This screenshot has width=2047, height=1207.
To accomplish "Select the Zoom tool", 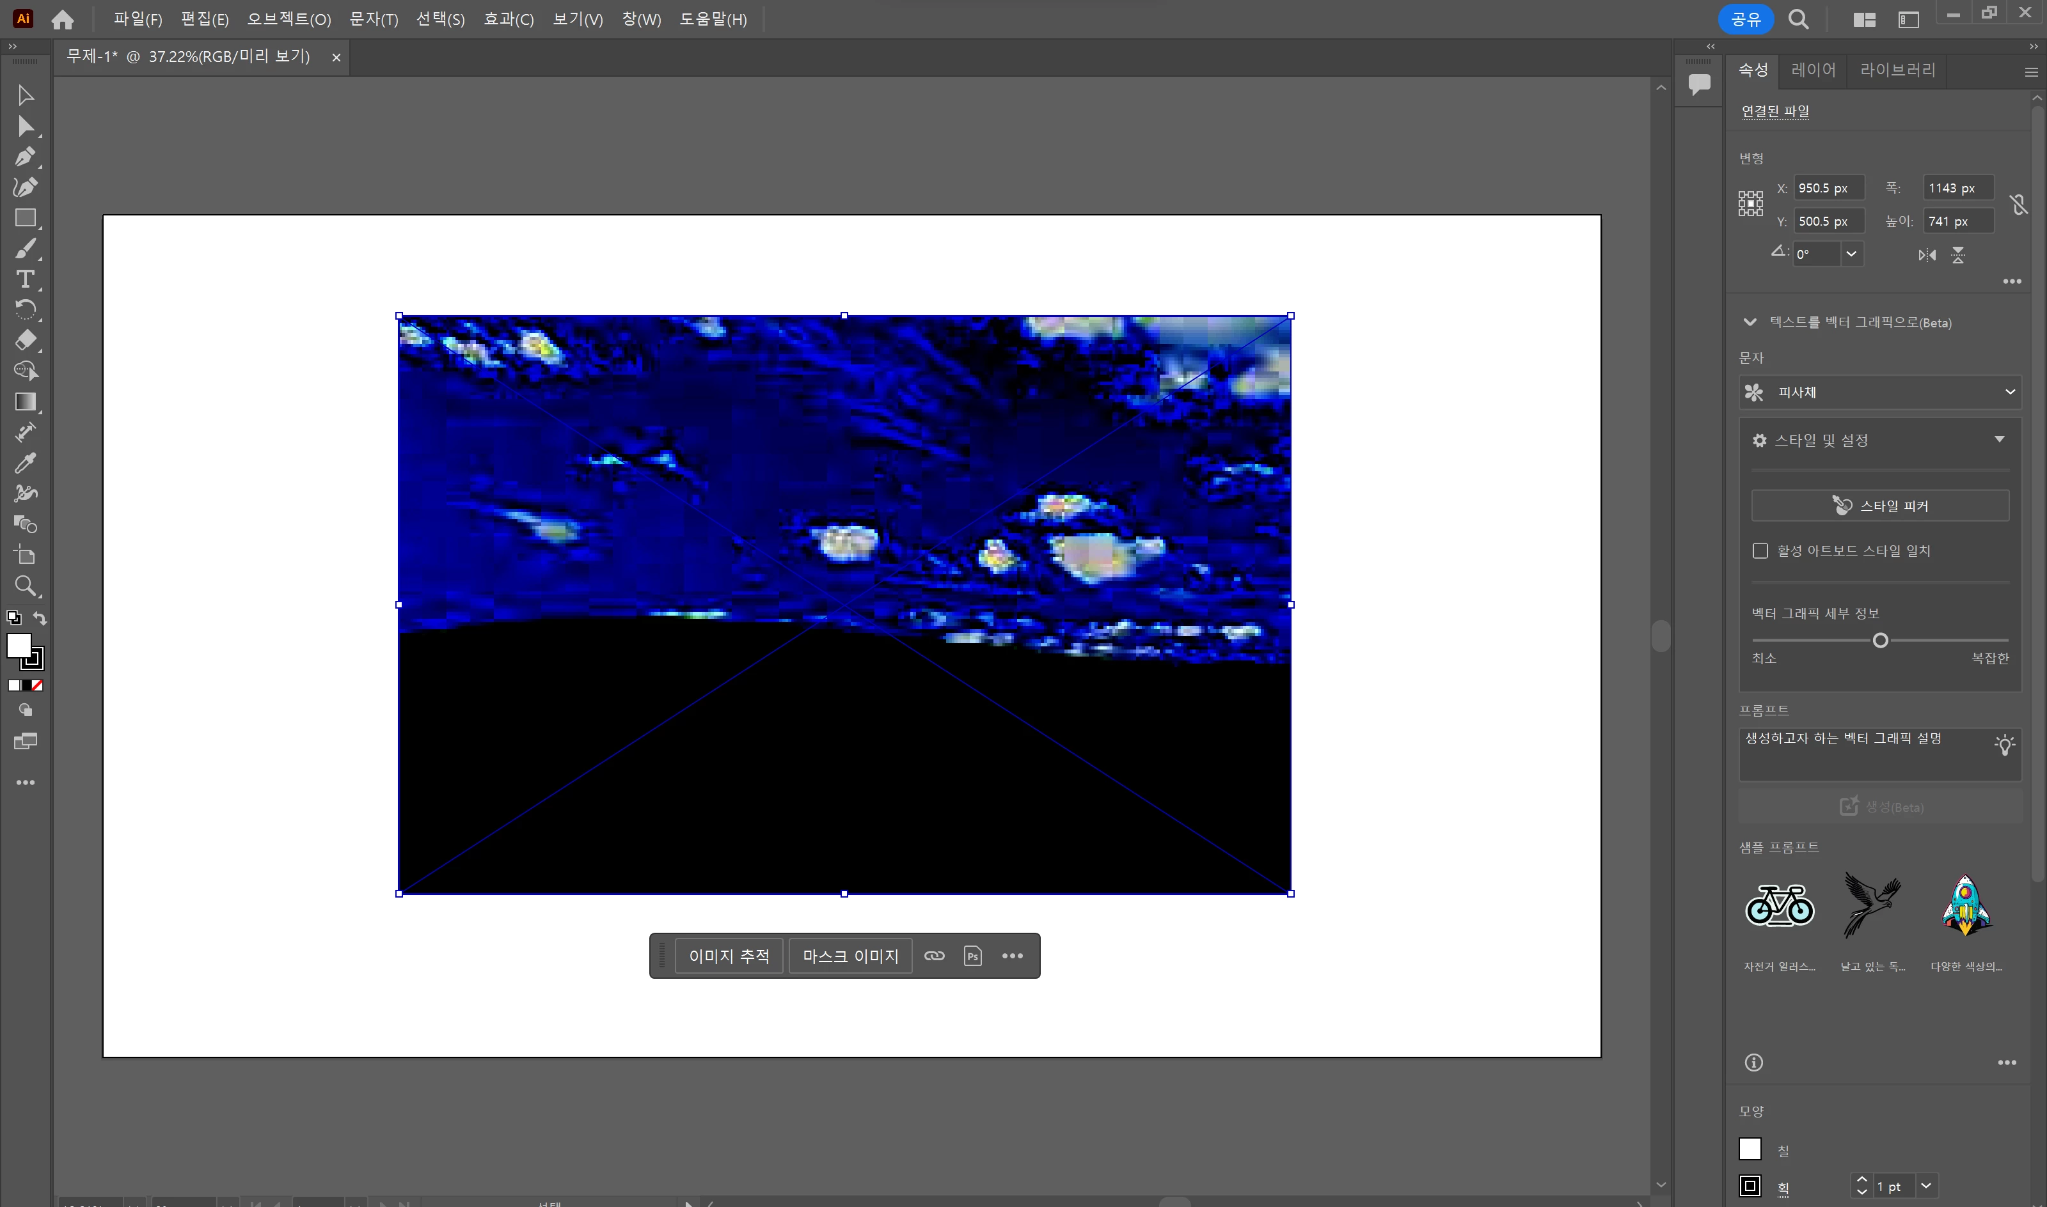I will pyautogui.click(x=25, y=586).
